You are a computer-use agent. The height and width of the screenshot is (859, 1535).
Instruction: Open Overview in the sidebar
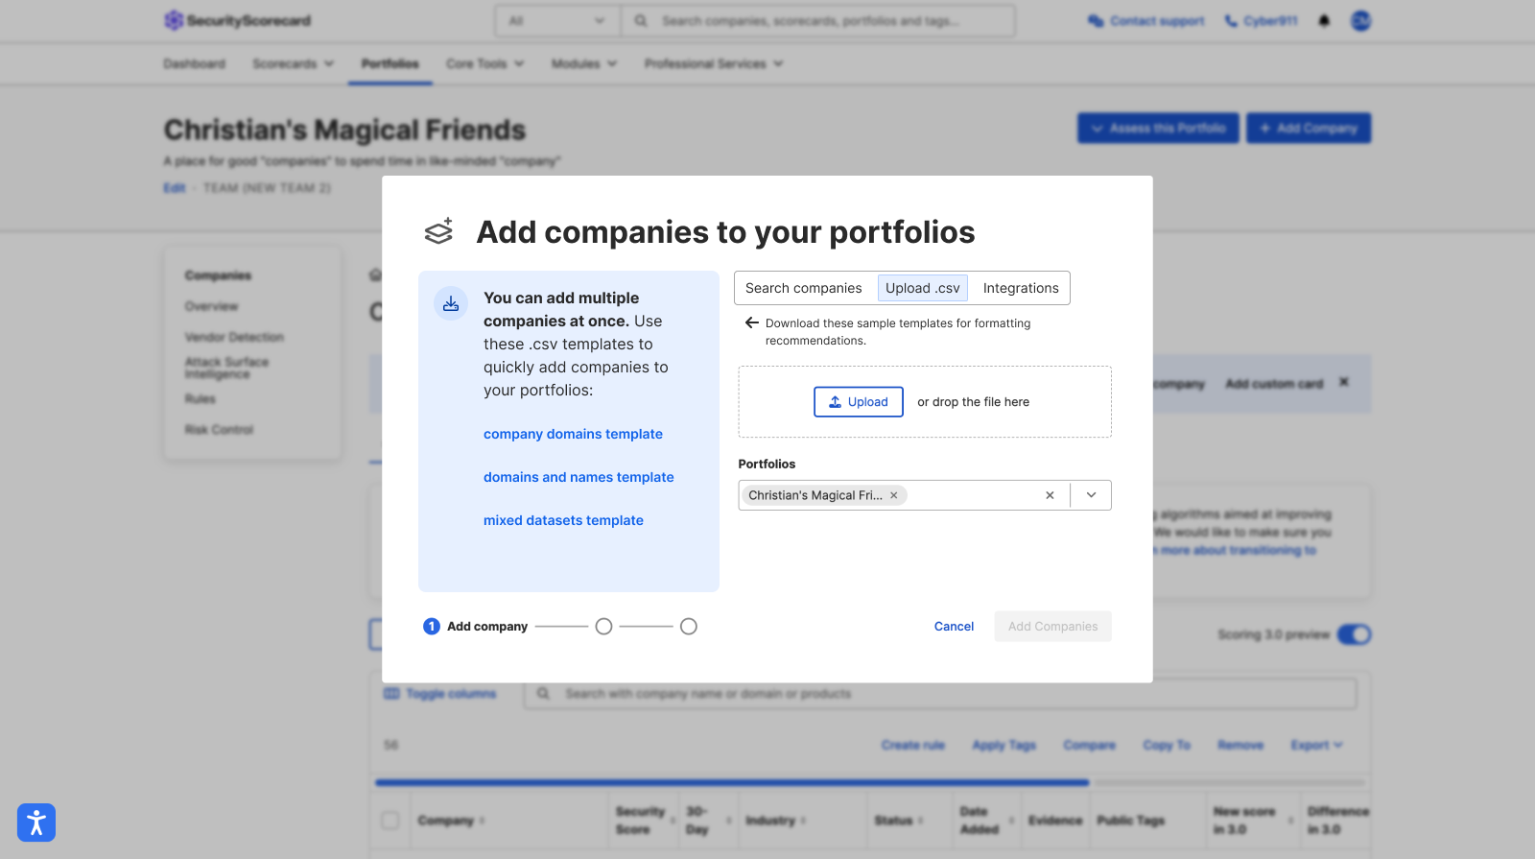[212, 306]
